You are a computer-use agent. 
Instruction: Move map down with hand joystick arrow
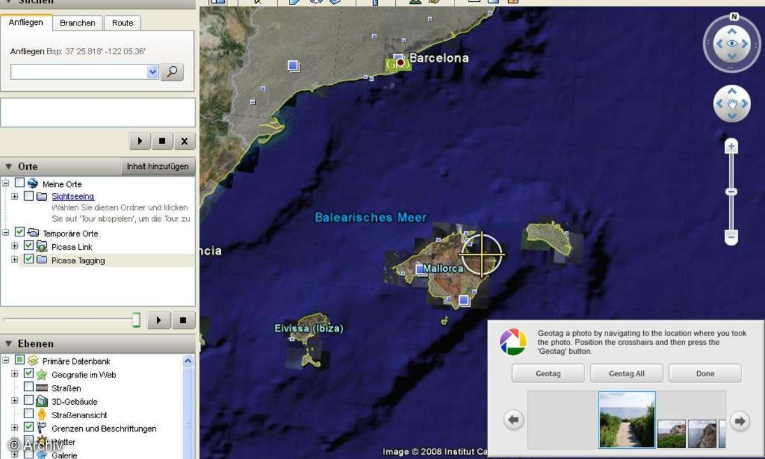(x=732, y=116)
